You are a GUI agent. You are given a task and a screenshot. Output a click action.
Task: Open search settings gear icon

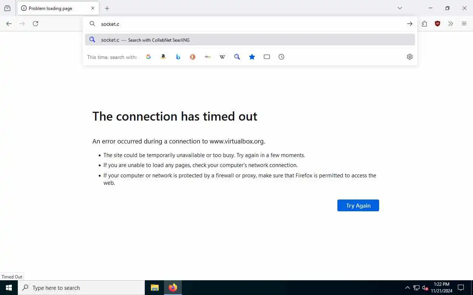pyautogui.click(x=410, y=57)
